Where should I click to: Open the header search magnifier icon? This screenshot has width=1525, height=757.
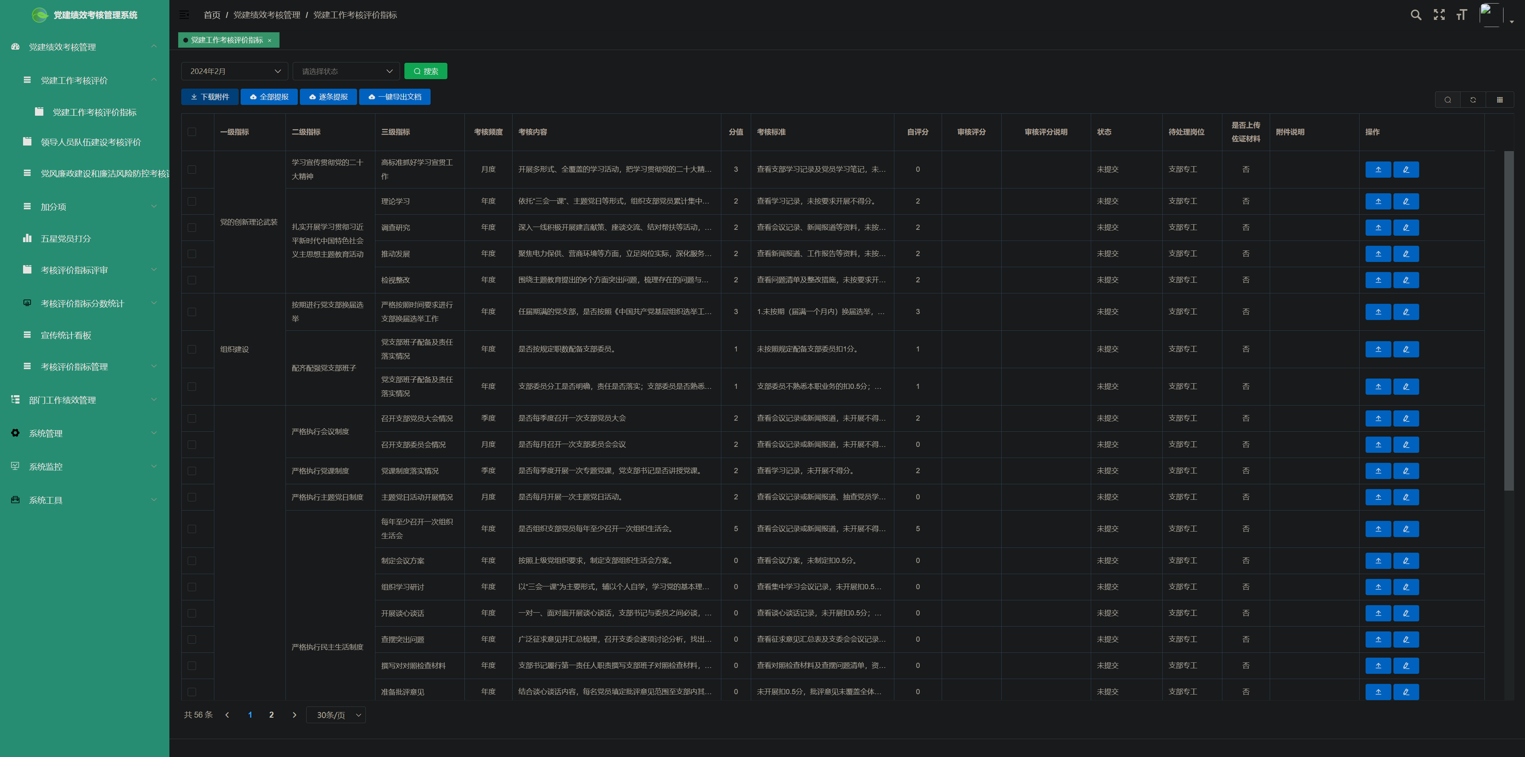click(x=1416, y=15)
